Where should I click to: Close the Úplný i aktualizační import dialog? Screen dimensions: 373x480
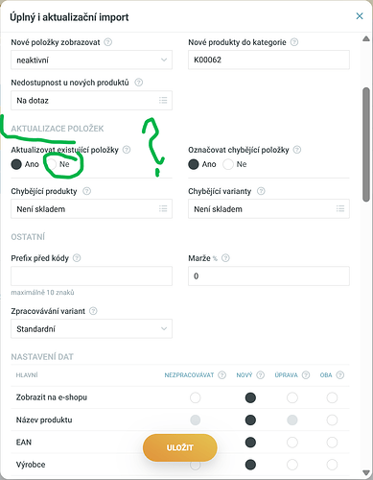[360, 16]
